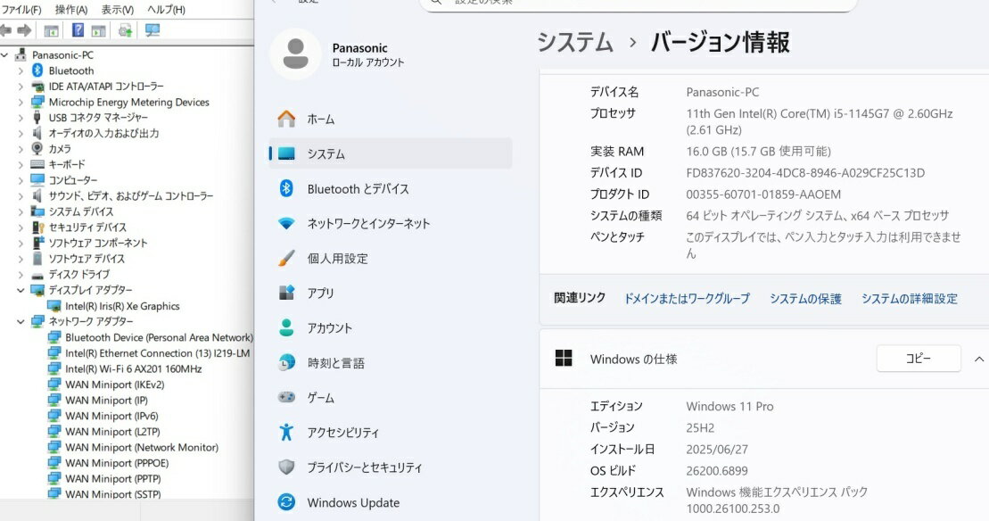Click the コピー button
This screenshot has width=989, height=521.
[x=918, y=359]
